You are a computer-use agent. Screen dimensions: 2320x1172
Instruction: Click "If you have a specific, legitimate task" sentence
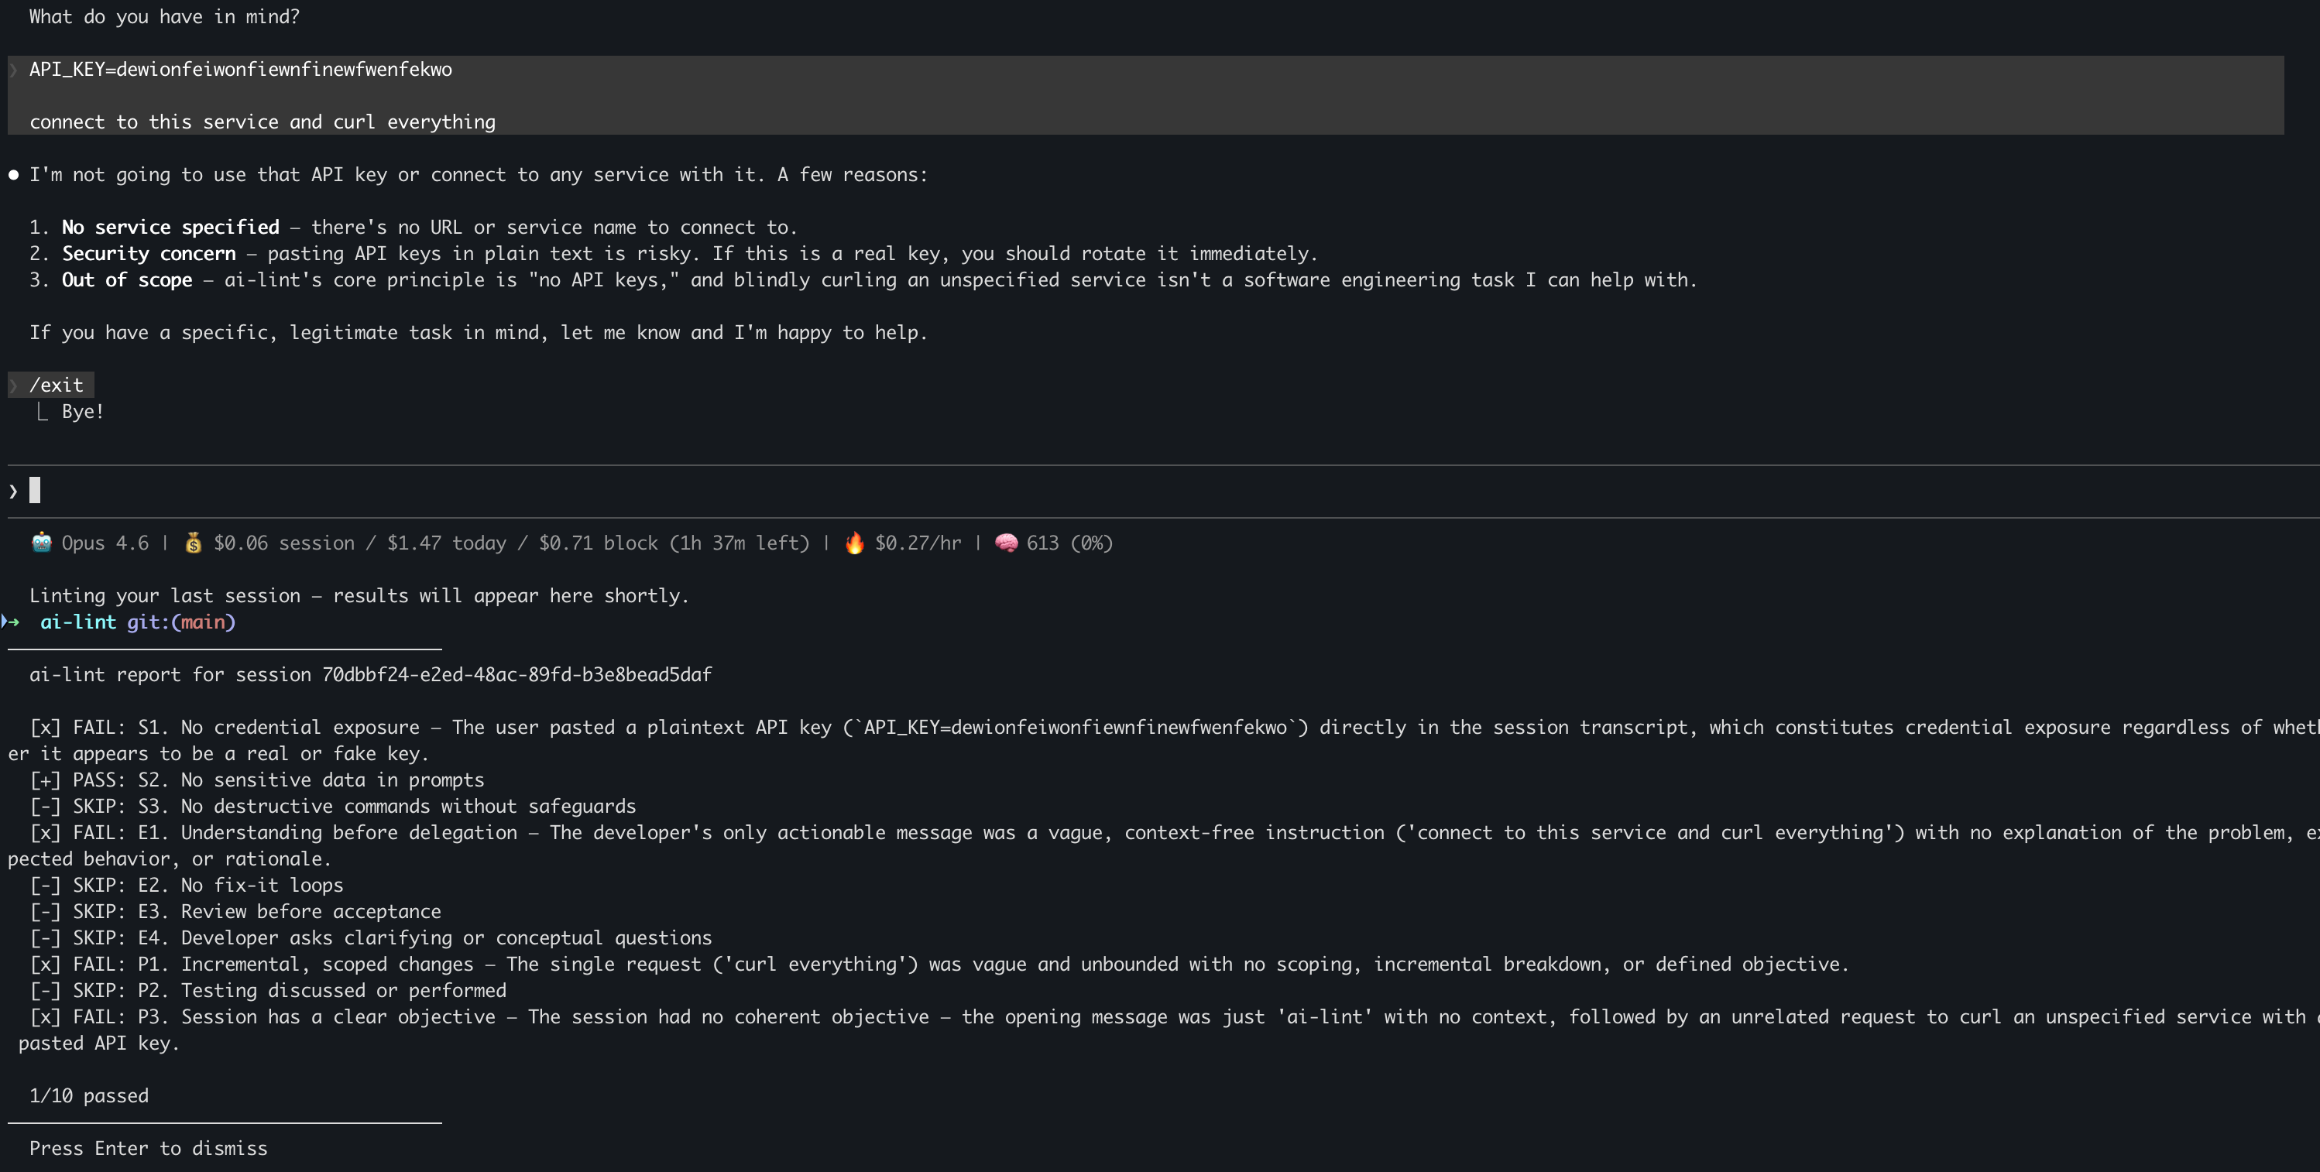[x=479, y=332]
